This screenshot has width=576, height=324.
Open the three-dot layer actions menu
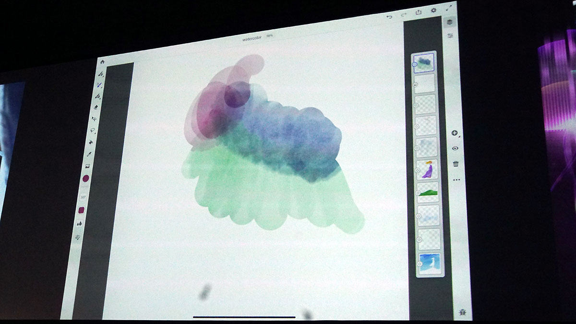[456, 180]
